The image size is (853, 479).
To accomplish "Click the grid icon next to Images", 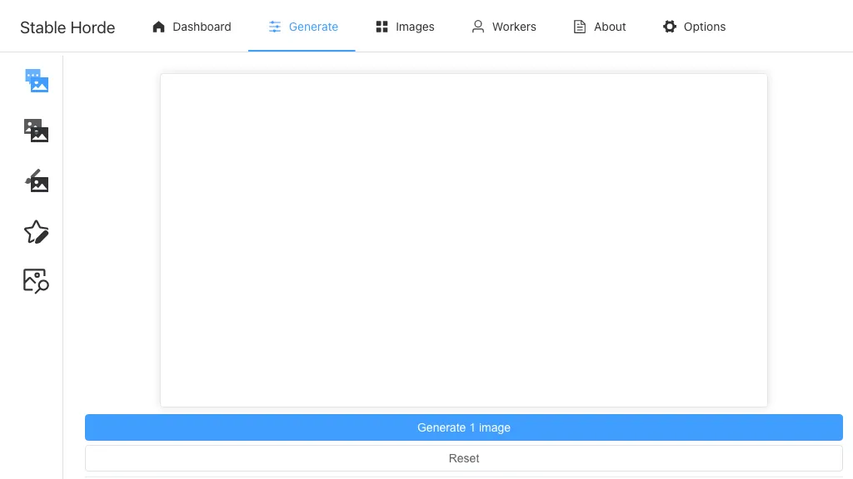I will (380, 26).
